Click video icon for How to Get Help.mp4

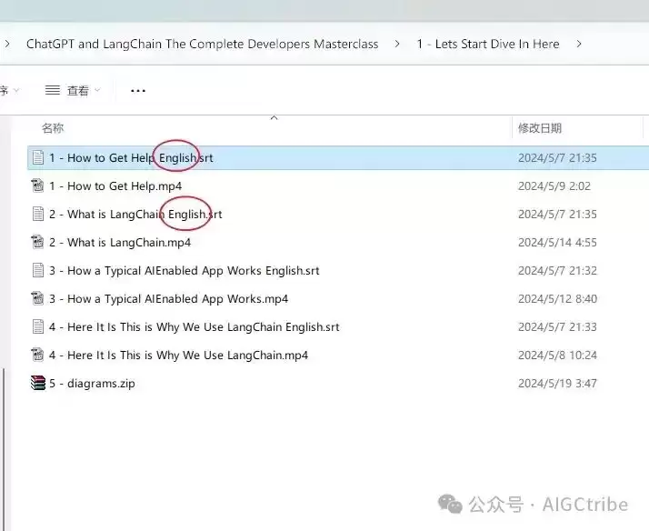click(x=37, y=185)
